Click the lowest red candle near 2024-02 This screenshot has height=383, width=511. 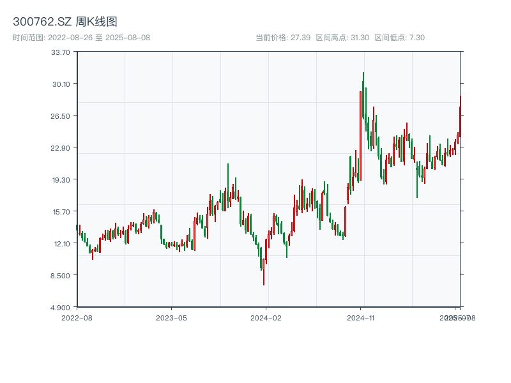tap(264, 271)
